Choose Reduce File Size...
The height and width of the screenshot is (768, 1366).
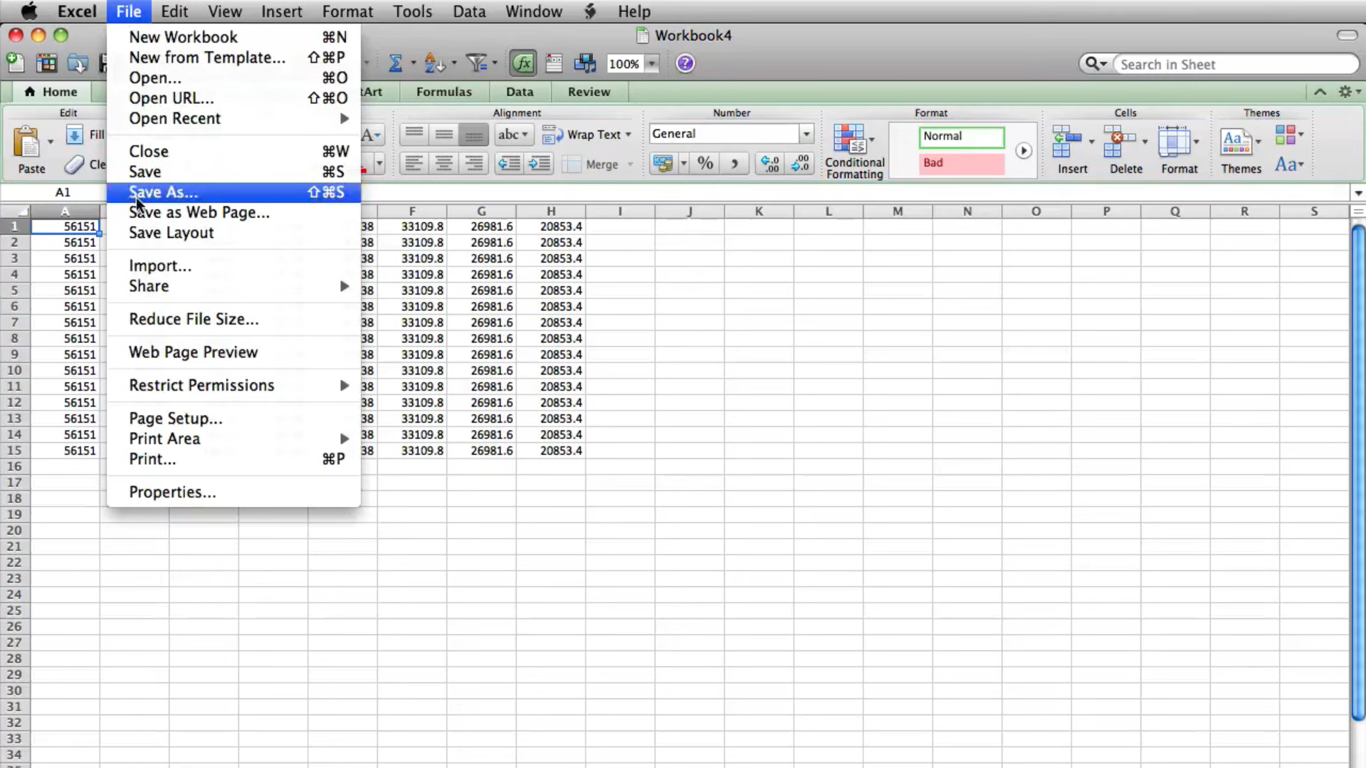[233, 319]
